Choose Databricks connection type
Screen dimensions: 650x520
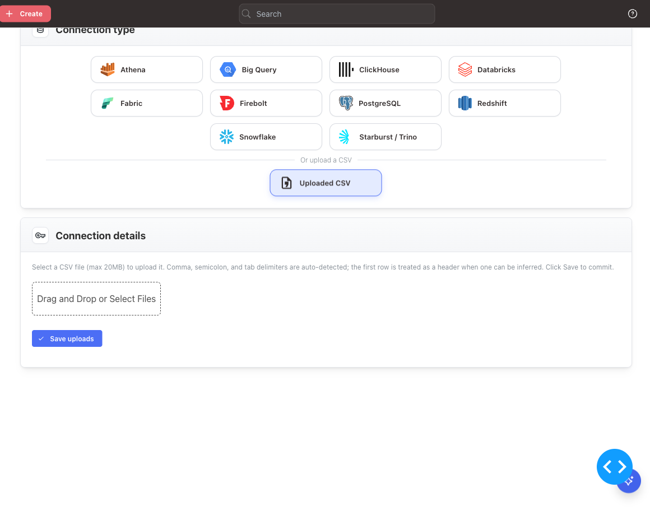pos(505,69)
